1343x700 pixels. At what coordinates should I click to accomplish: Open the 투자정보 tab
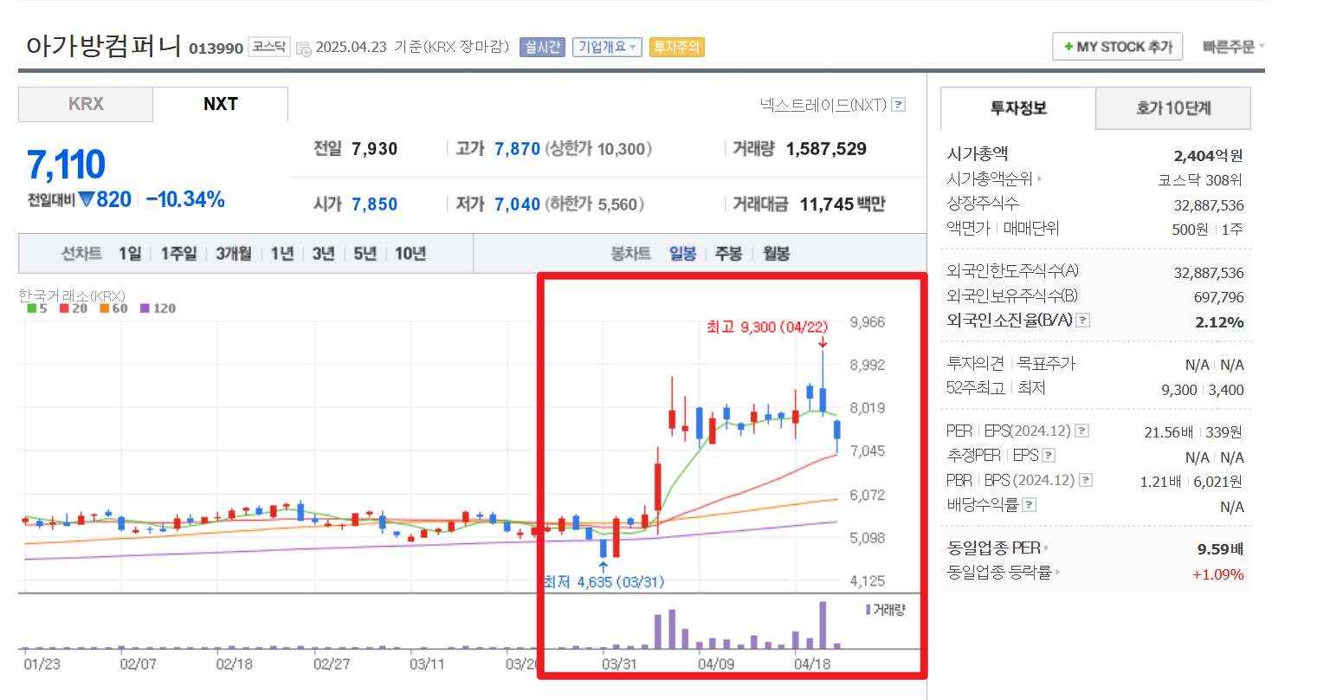click(x=1018, y=108)
